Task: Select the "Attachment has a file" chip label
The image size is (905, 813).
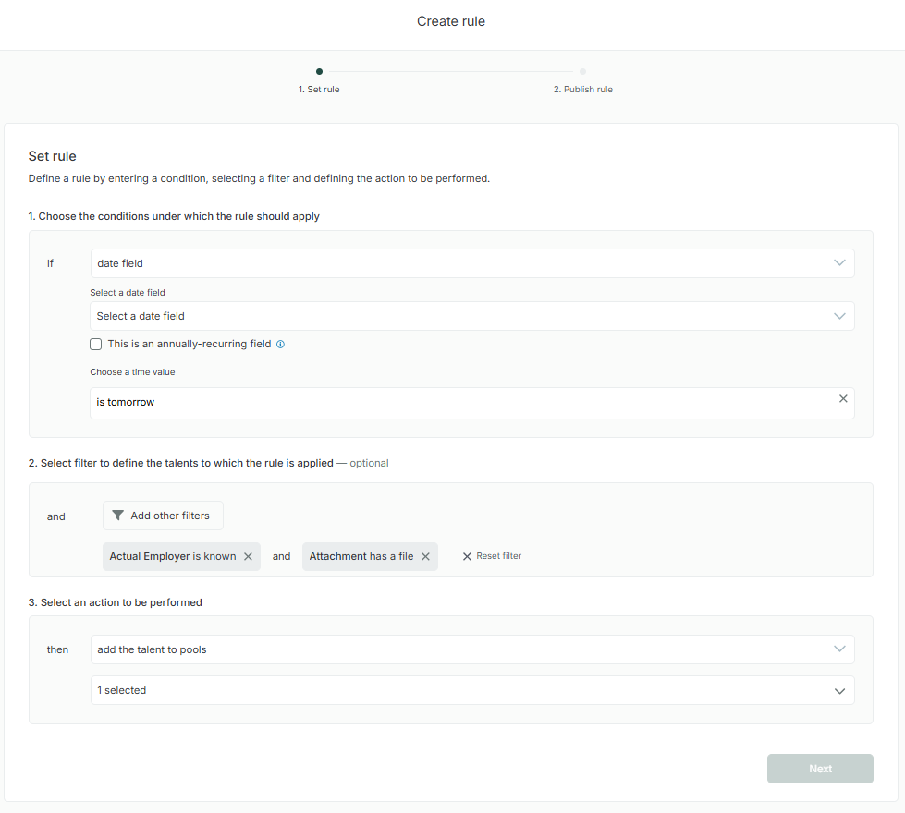Action: (361, 557)
